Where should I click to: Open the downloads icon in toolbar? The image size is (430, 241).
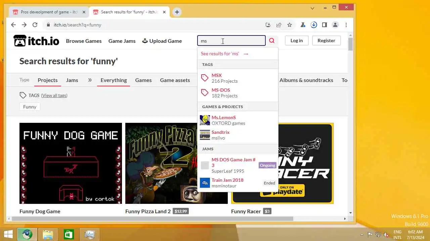click(314, 25)
